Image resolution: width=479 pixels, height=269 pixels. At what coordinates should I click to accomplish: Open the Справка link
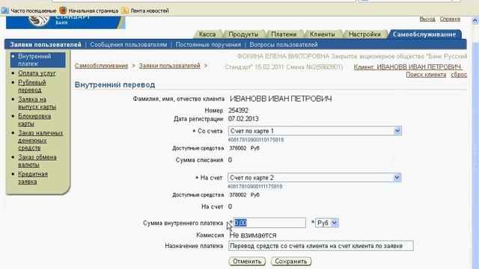point(450,19)
